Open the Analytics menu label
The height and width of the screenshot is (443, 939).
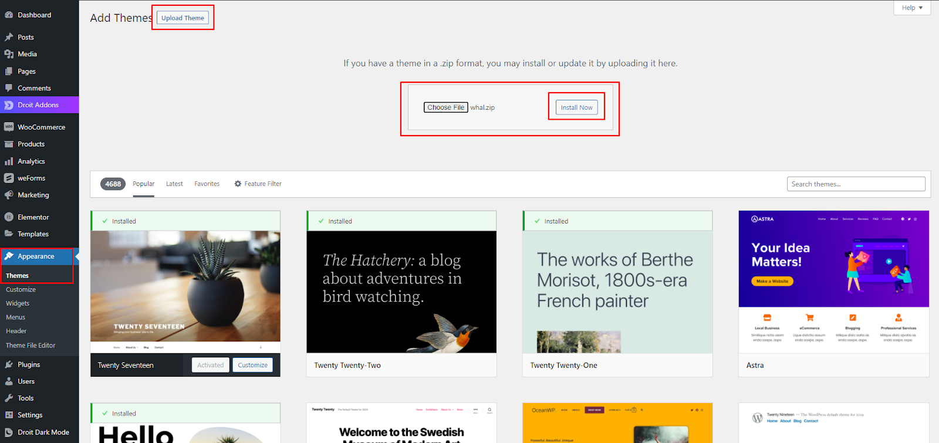[x=31, y=161]
